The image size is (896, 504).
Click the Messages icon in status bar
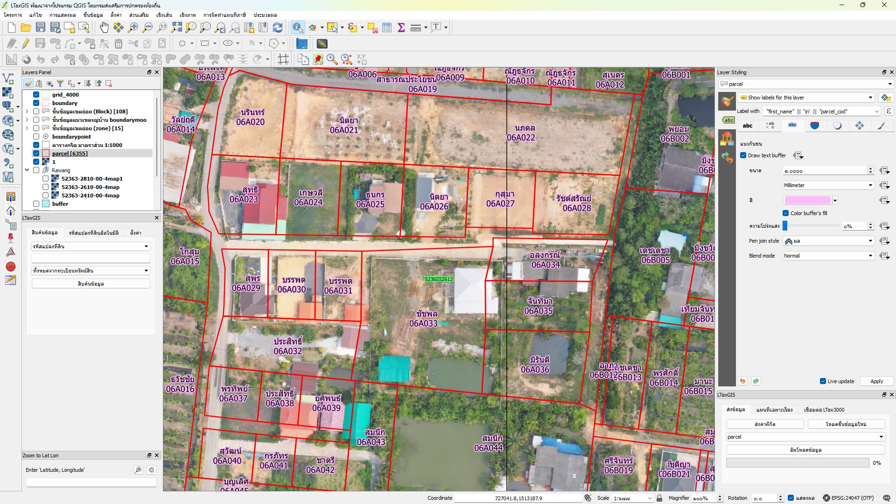pyautogui.click(x=887, y=498)
